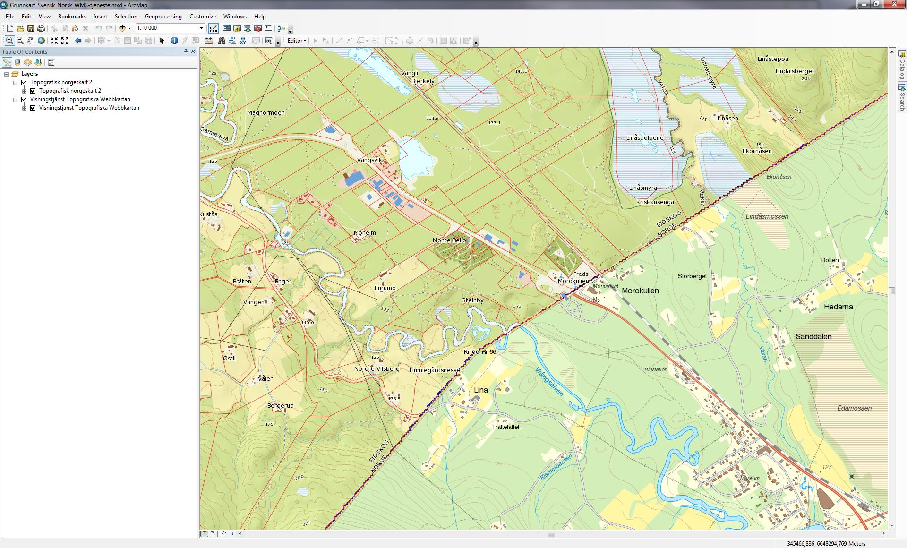
Task: Uncheck nested Visningstjänst Topografiska Webbkartan sublayer
Action: 33,108
